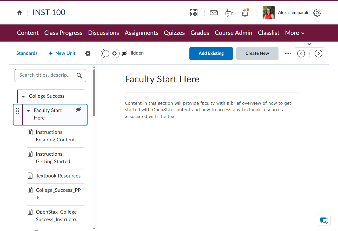Click the magnifier search icon
The height and width of the screenshot is (231, 338).
[79, 76]
